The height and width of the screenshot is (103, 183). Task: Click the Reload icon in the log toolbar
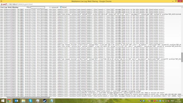coord(61,7)
